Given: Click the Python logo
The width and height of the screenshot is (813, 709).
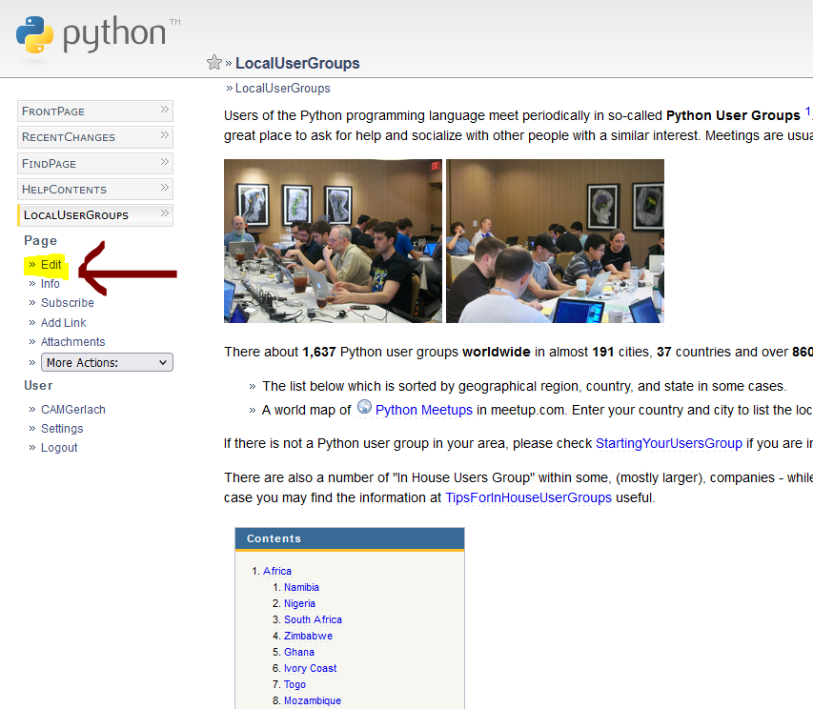Looking at the screenshot, I should (98, 34).
